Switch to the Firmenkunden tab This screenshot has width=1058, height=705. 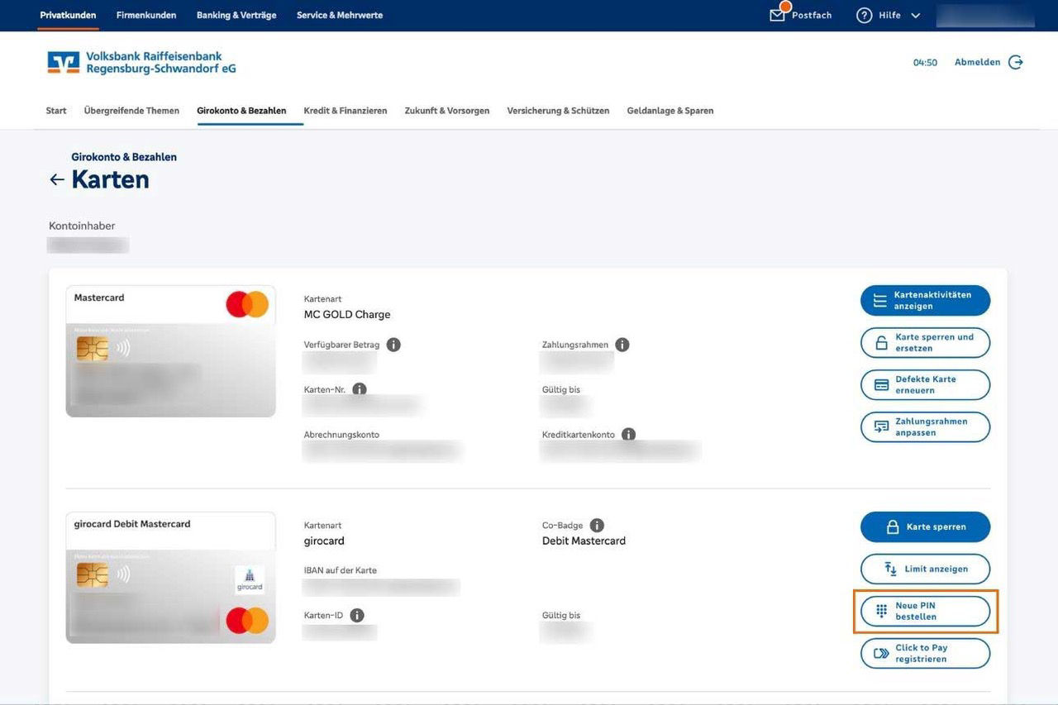tap(146, 14)
